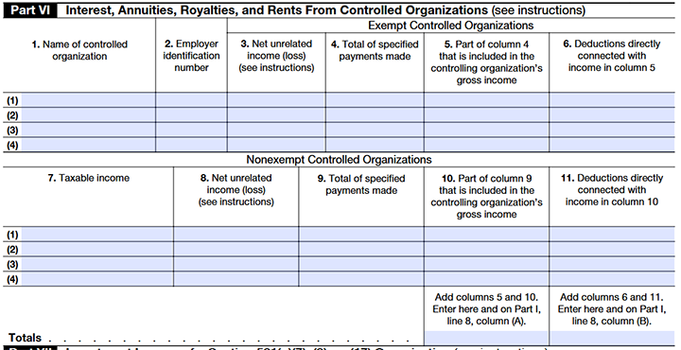This screenshot has width=681, height=350.
Task: Select row (2) column 8 net unrelated income field
Action: point(236,249)
